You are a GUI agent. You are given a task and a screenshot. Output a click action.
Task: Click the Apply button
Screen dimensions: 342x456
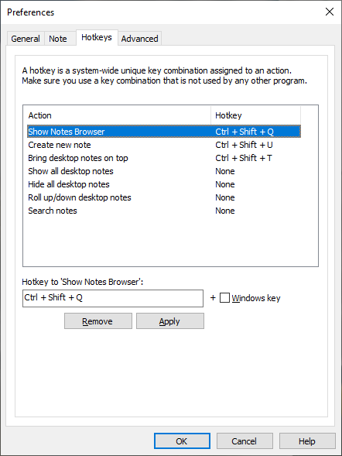tap(170, 321)
